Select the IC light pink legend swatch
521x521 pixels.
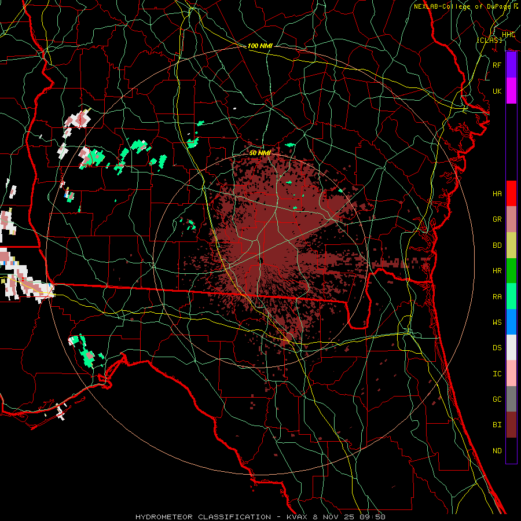[x=511, y=373]
